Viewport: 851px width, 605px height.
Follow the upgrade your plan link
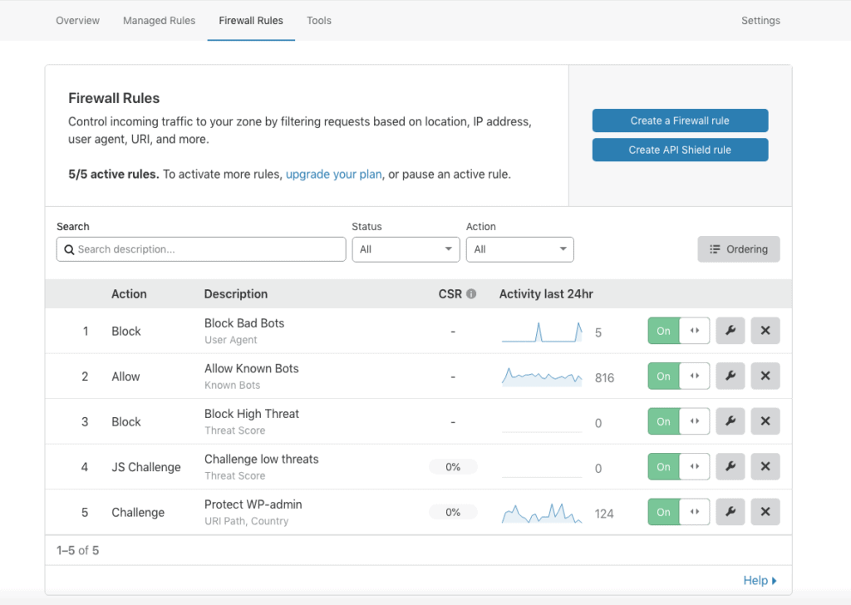point(334,175)
